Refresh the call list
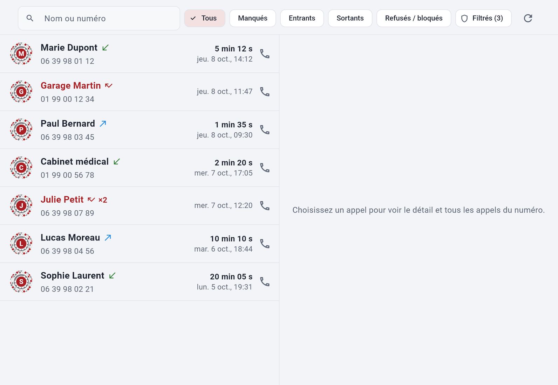 click(528, 18)
